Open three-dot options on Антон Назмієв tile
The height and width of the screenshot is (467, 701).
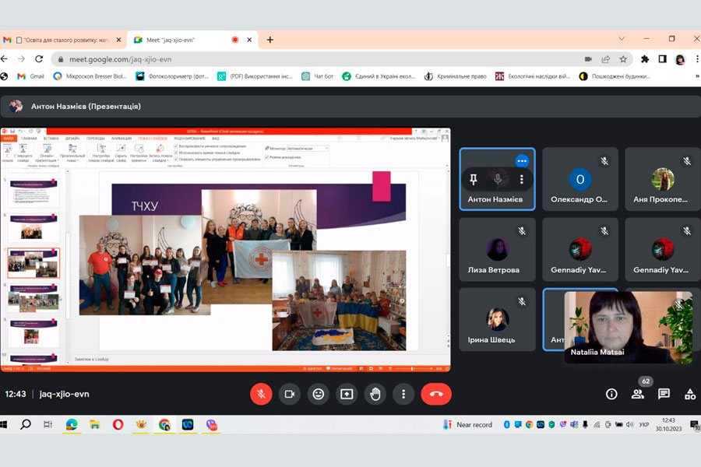pyautogui.click(x=521, y=179)
